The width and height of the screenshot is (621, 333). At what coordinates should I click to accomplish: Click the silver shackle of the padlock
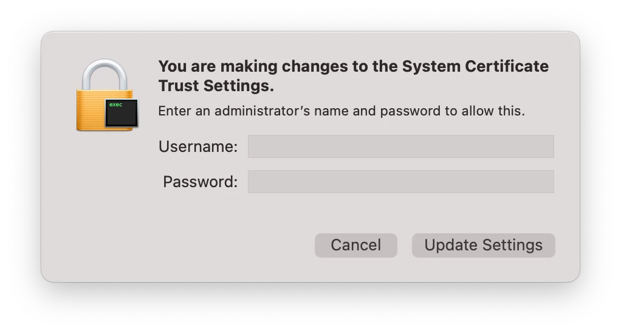point(105,75)
